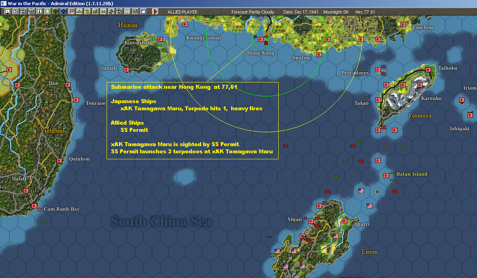477x278 pixels.
Task: Select the Japanese flag at Dalat
Action: [26, 191]
